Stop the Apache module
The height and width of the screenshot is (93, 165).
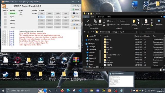point(42,13)
